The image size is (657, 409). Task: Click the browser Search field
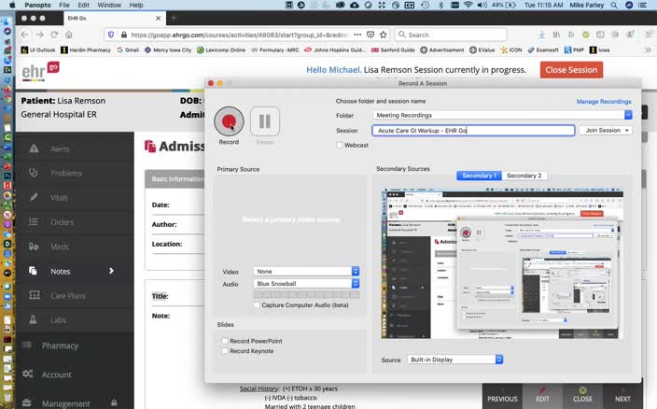click(451, 35)
